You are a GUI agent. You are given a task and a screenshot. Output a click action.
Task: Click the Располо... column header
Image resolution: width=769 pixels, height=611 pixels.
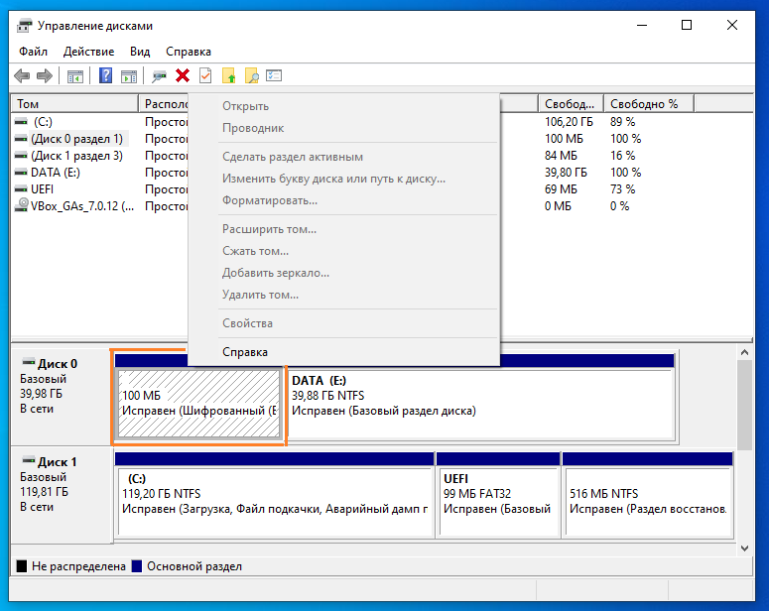[x=164, y=104]
